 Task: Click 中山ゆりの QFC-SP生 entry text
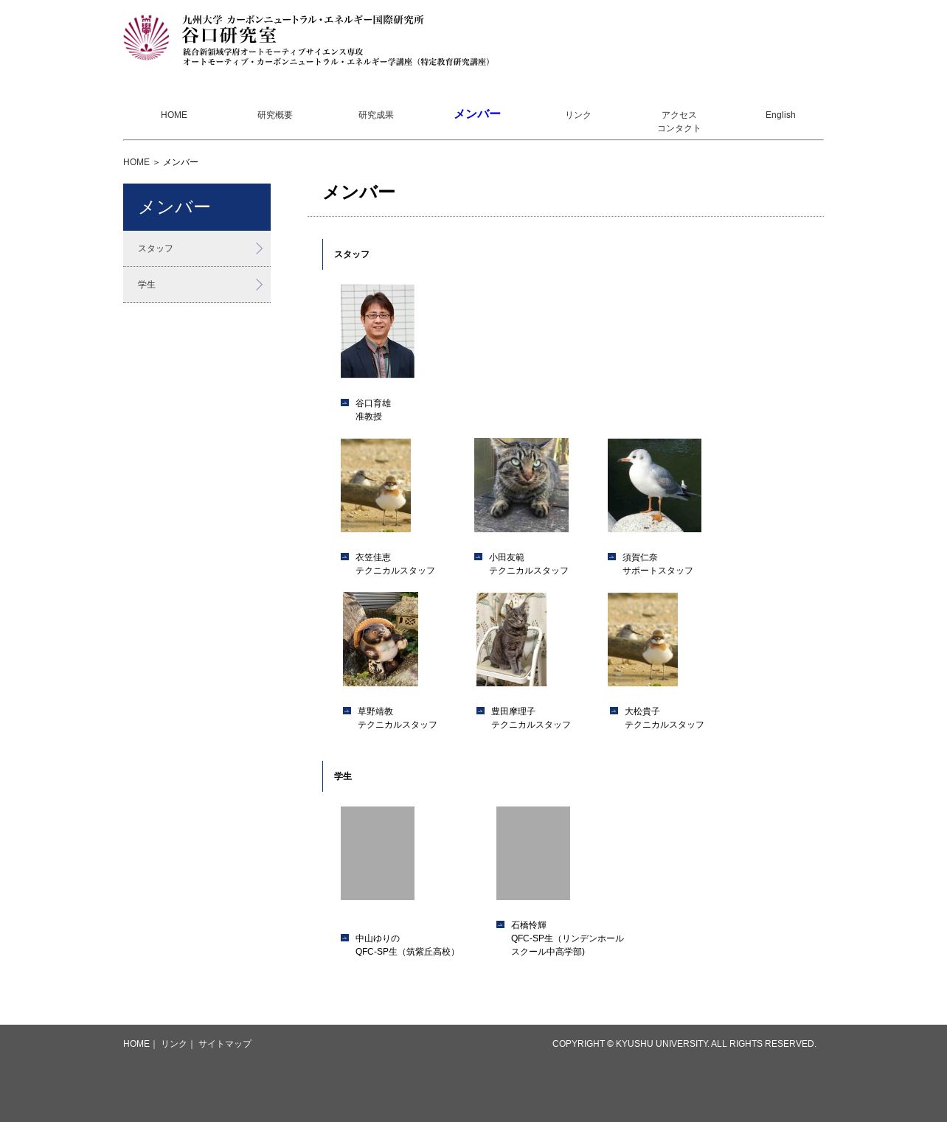pyautogui.click(x=407, y=945)
